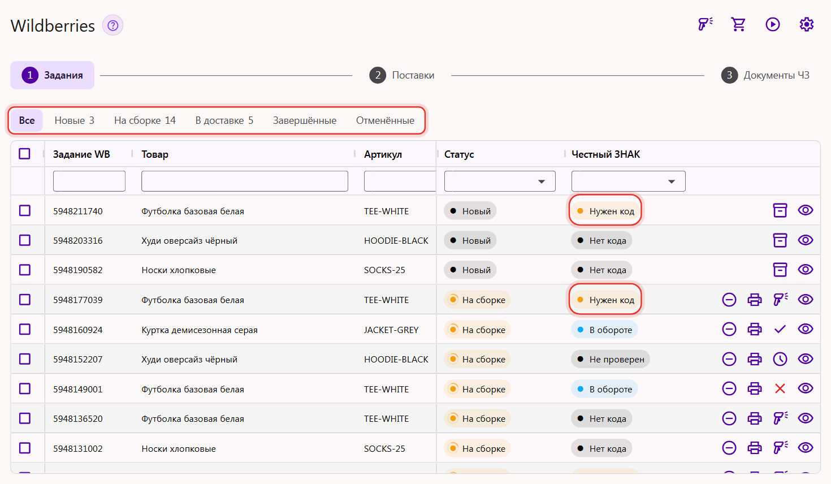Screen dimensions: 831x484
Task: Click the Товар filter input
Action: tap(245, 181)
